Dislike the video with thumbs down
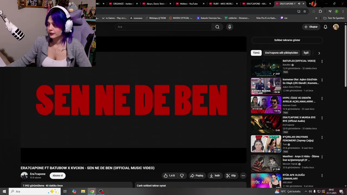The width and height of the screenshot is (347, 195). [182, 175]
